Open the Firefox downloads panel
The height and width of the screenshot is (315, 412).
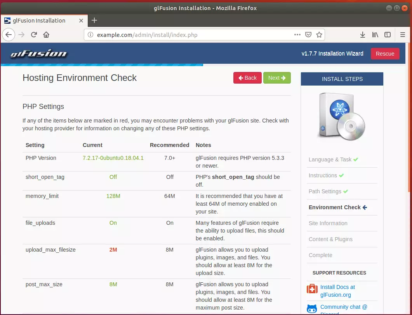pyautogui.click(x=363, y=35)
